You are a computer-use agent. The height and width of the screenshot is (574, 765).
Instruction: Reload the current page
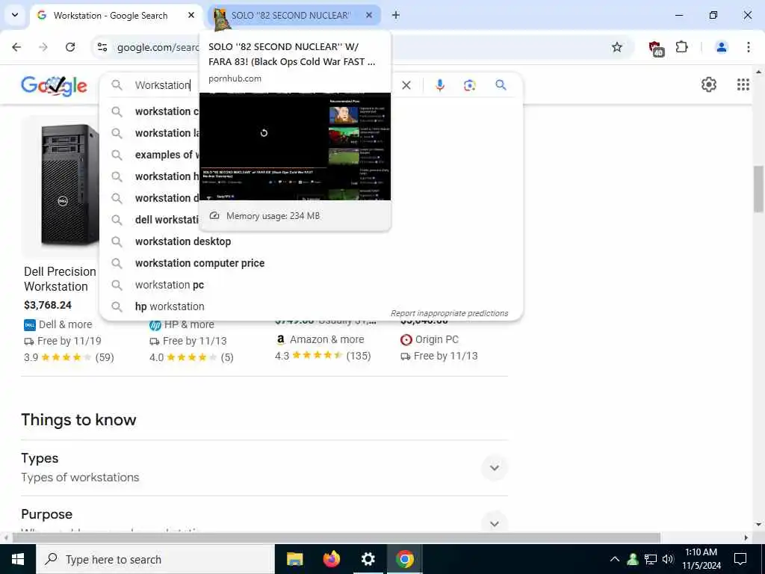(x=70, y=47)
